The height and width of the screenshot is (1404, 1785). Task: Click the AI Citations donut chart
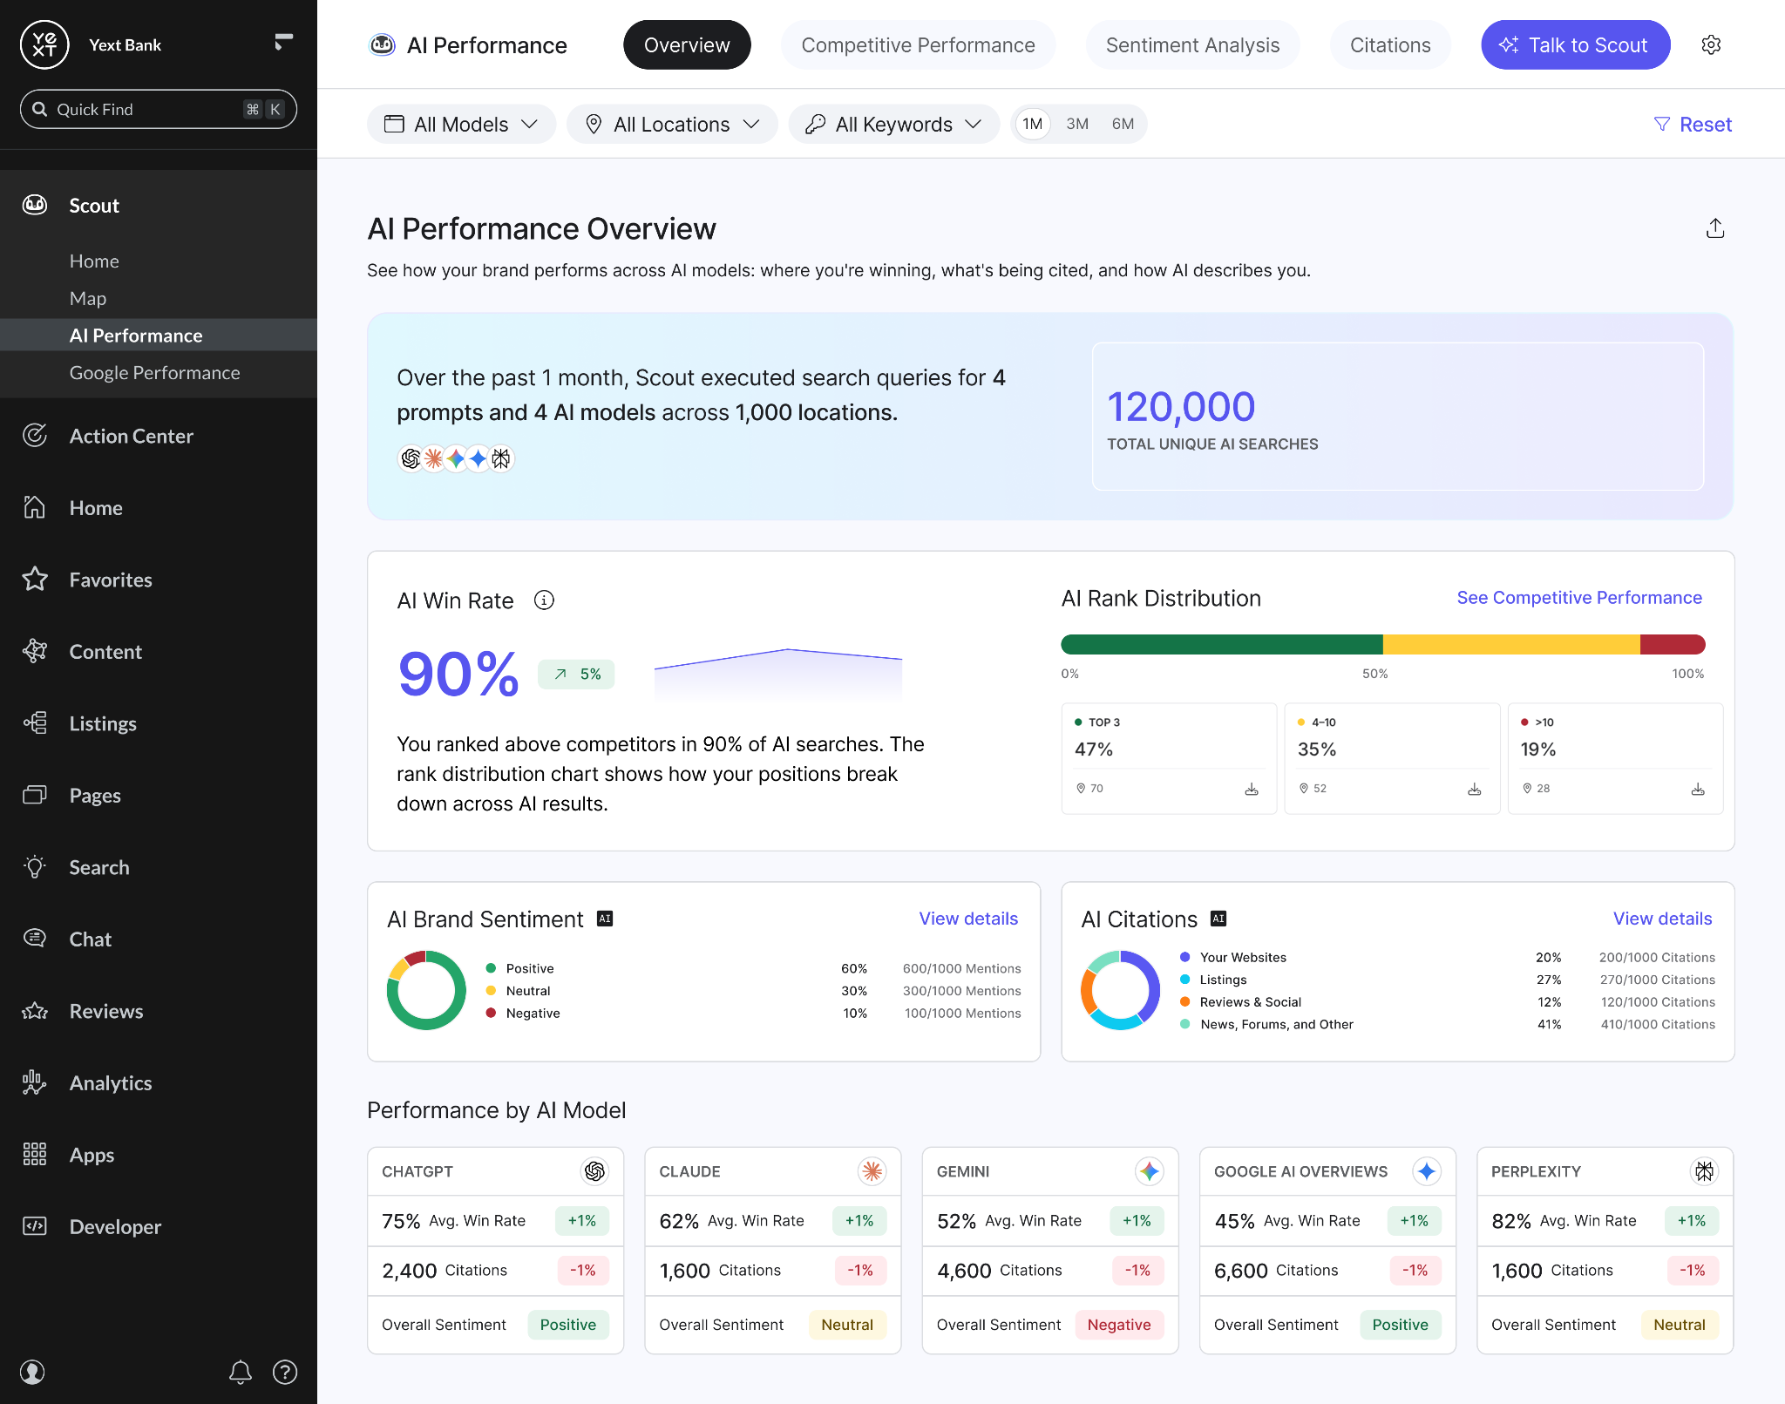coord(1120,990)
